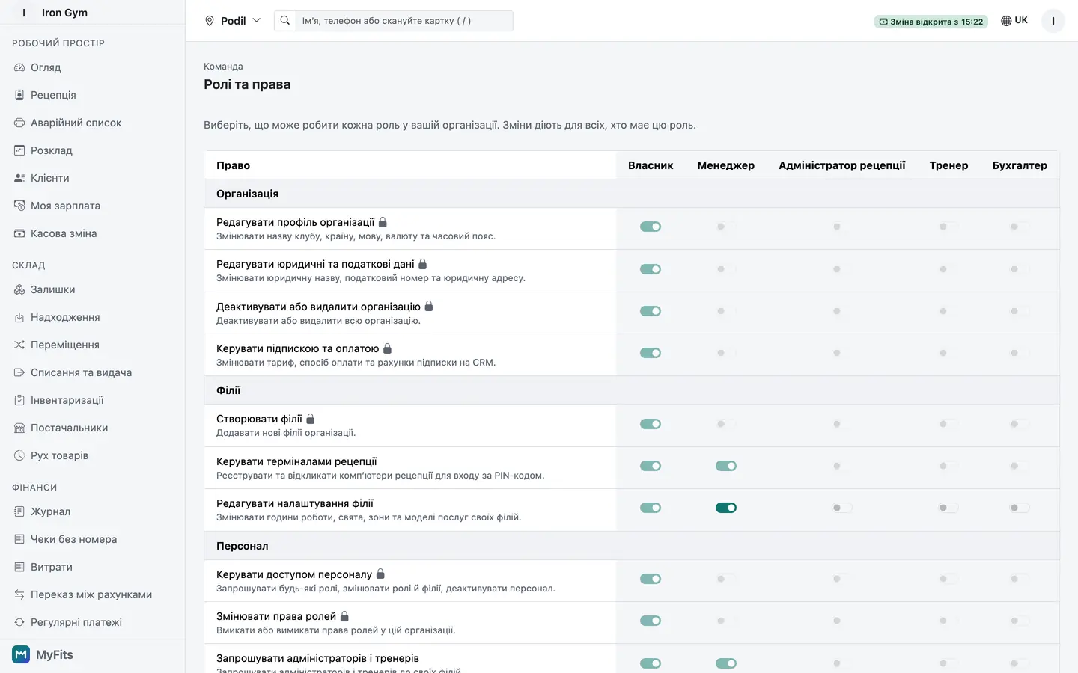The width and height of the screenshot is (1078, 673).
Task: Open the UK language selector
Action: [x=1014, y=21]
